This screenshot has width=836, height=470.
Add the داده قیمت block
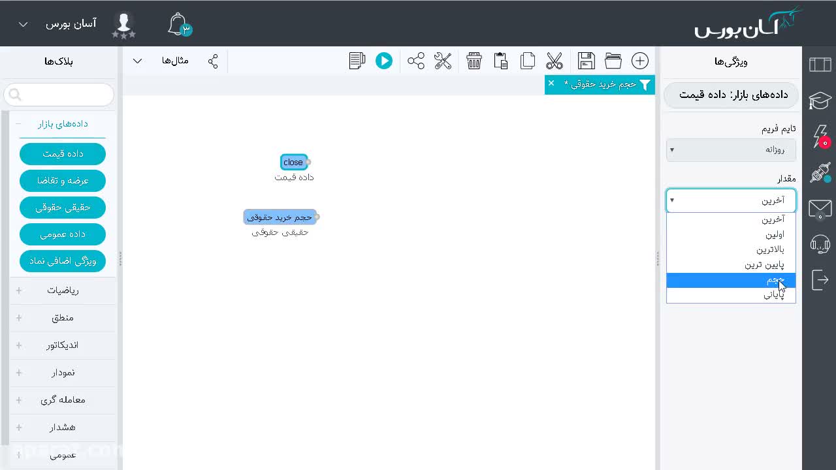(63, 154)
